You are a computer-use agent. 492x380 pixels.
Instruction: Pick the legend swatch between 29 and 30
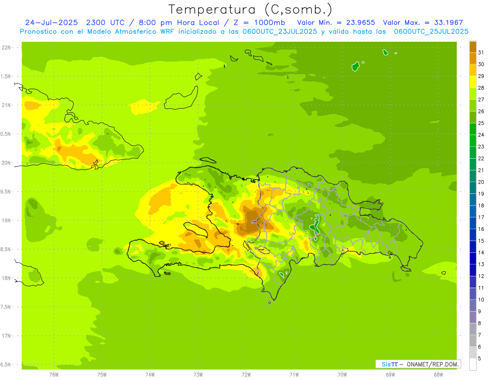[x=473, y=70]
